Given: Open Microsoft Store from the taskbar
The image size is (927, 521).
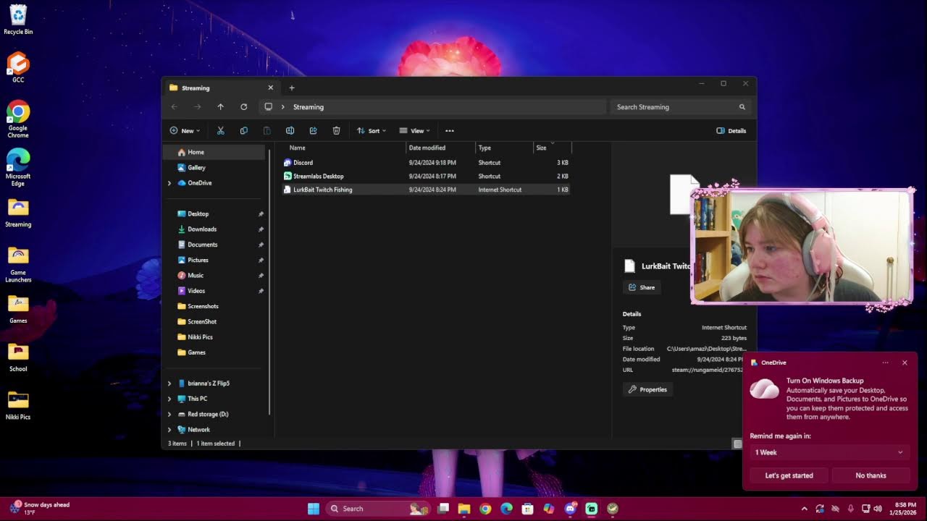Looking at the screenshot, I should (x=527, y=509).
